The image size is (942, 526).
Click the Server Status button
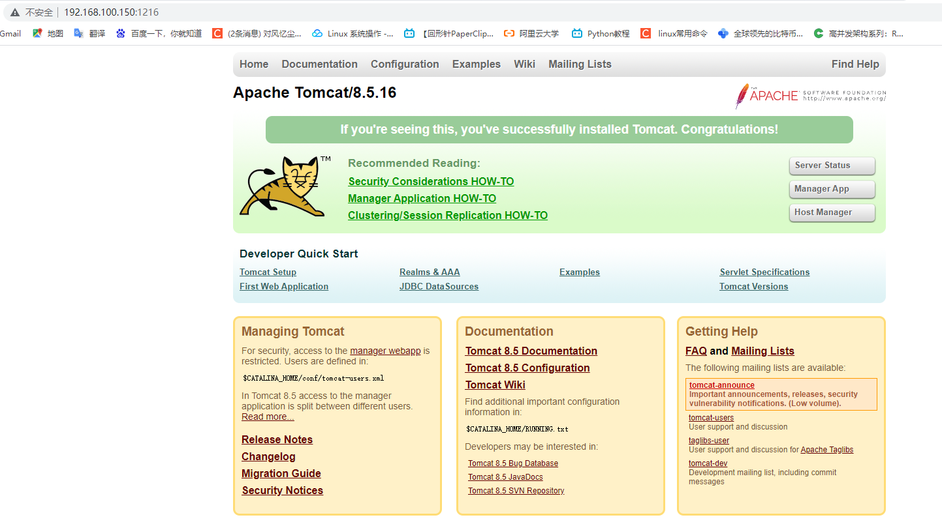832,166
